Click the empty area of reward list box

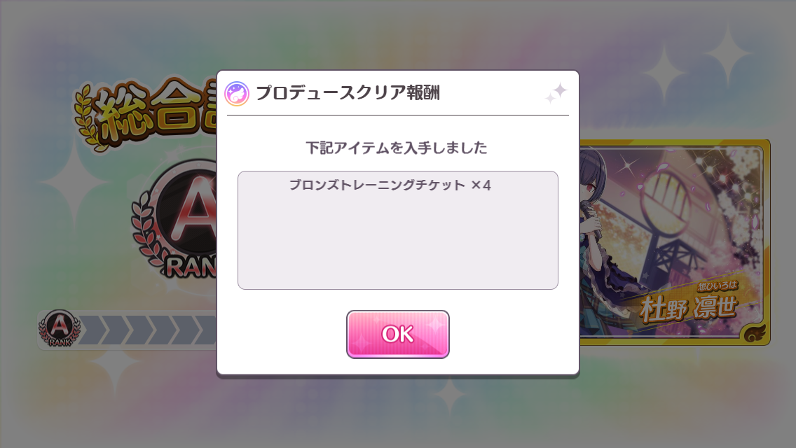click(x=397, y=244)
